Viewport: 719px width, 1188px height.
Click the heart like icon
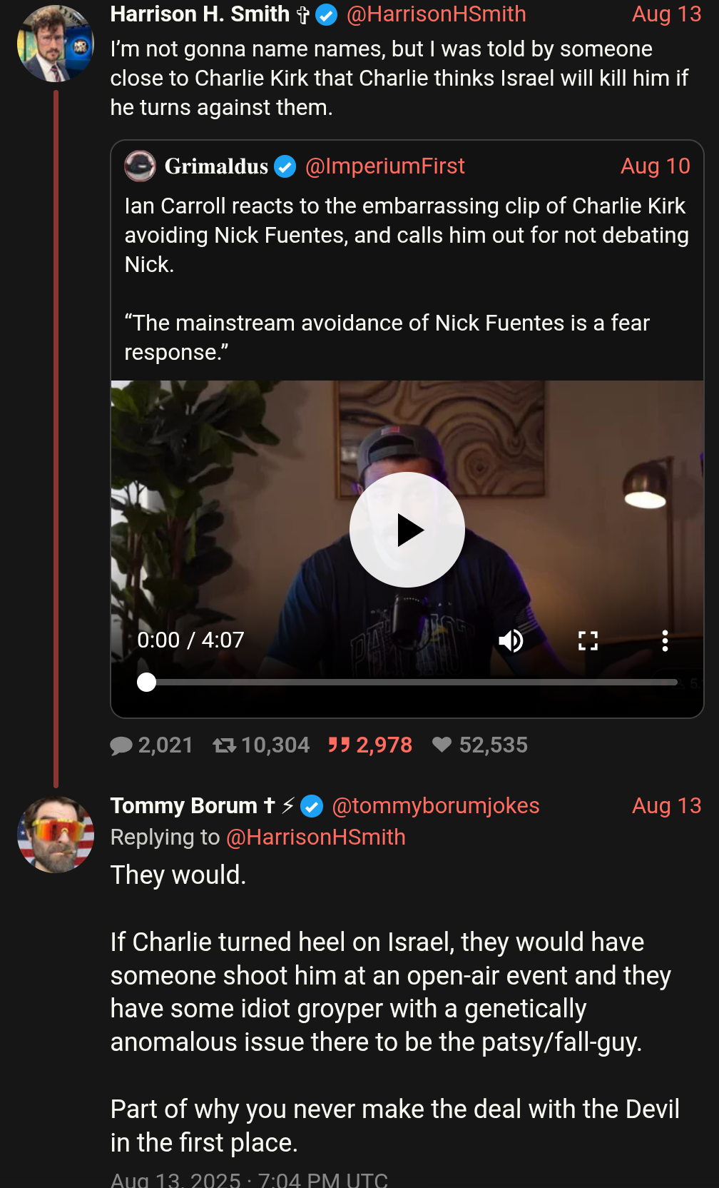point(442,745)
